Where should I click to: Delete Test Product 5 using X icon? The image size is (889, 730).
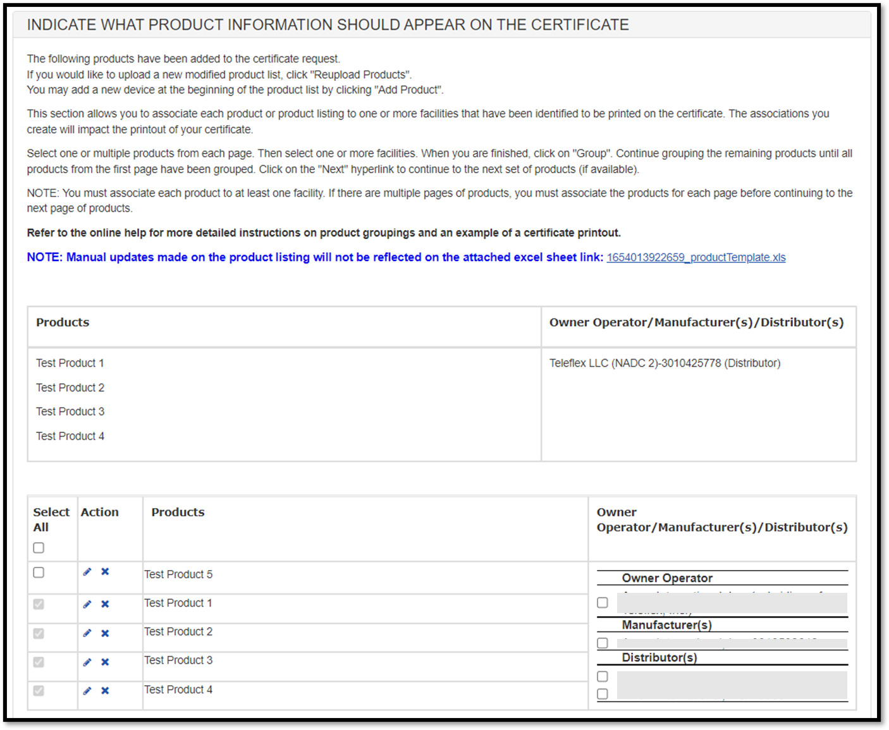coord(105,572)
